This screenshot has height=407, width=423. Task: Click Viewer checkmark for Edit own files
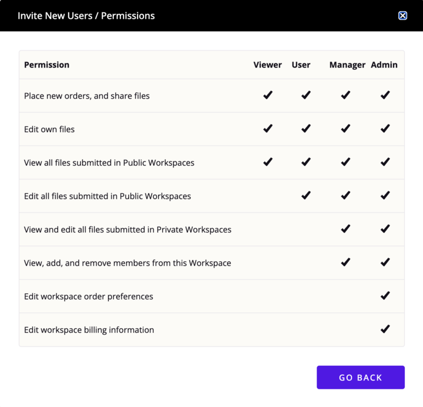click(268, 129)
